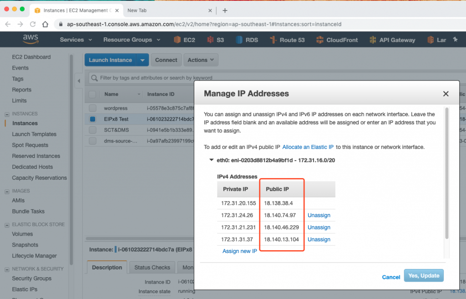
Task: Open the Resource Groups dropdown
Action: 132,40
